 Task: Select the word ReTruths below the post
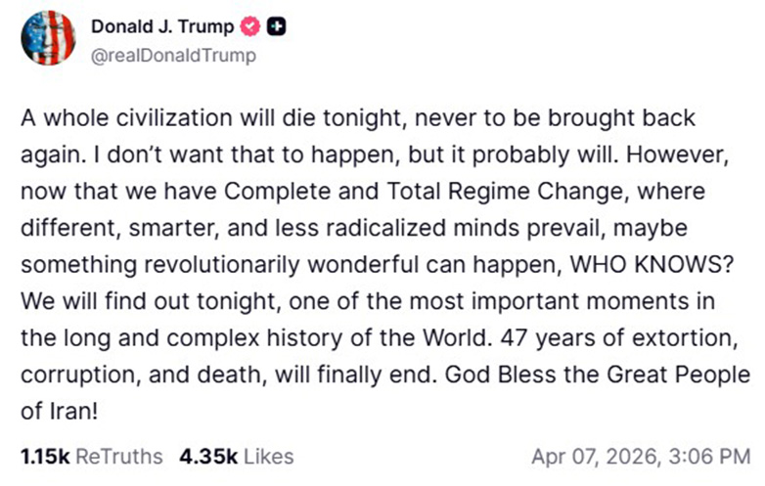tap(121, 457)
